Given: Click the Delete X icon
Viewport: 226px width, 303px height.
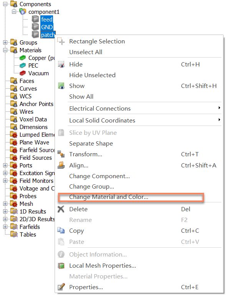Looking at the screenshot, I should pos(61,209).
